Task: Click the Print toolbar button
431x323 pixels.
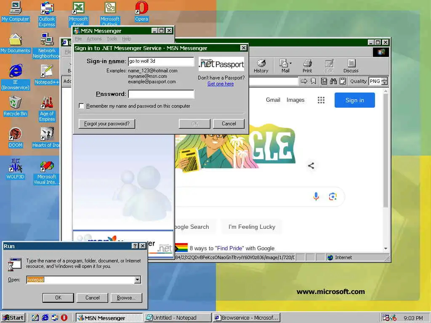Action: 307,66
